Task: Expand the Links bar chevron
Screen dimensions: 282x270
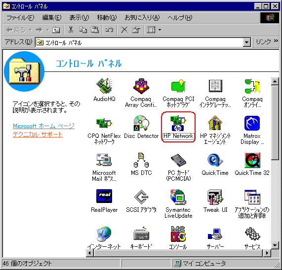Action: click(x=276, y=41)
